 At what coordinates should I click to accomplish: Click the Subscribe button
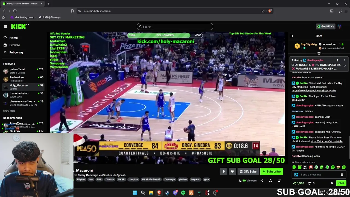272,172
